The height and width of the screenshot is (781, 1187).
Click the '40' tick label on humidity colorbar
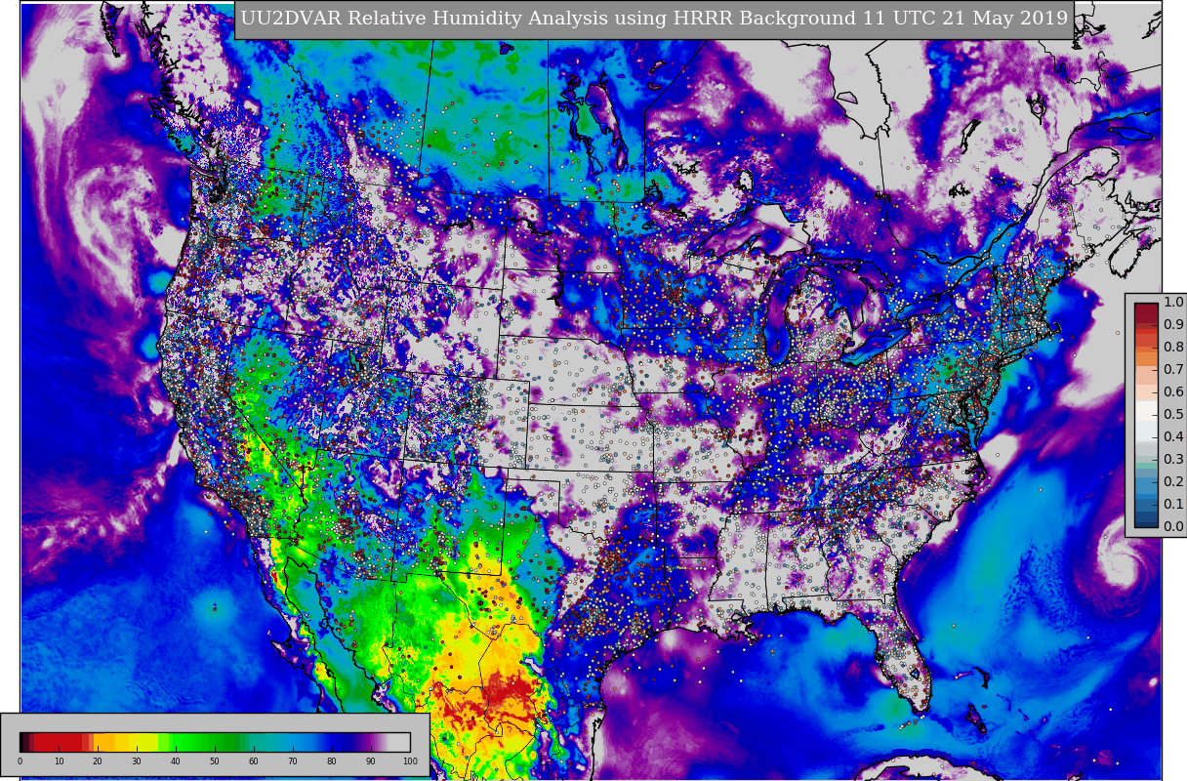175,761
